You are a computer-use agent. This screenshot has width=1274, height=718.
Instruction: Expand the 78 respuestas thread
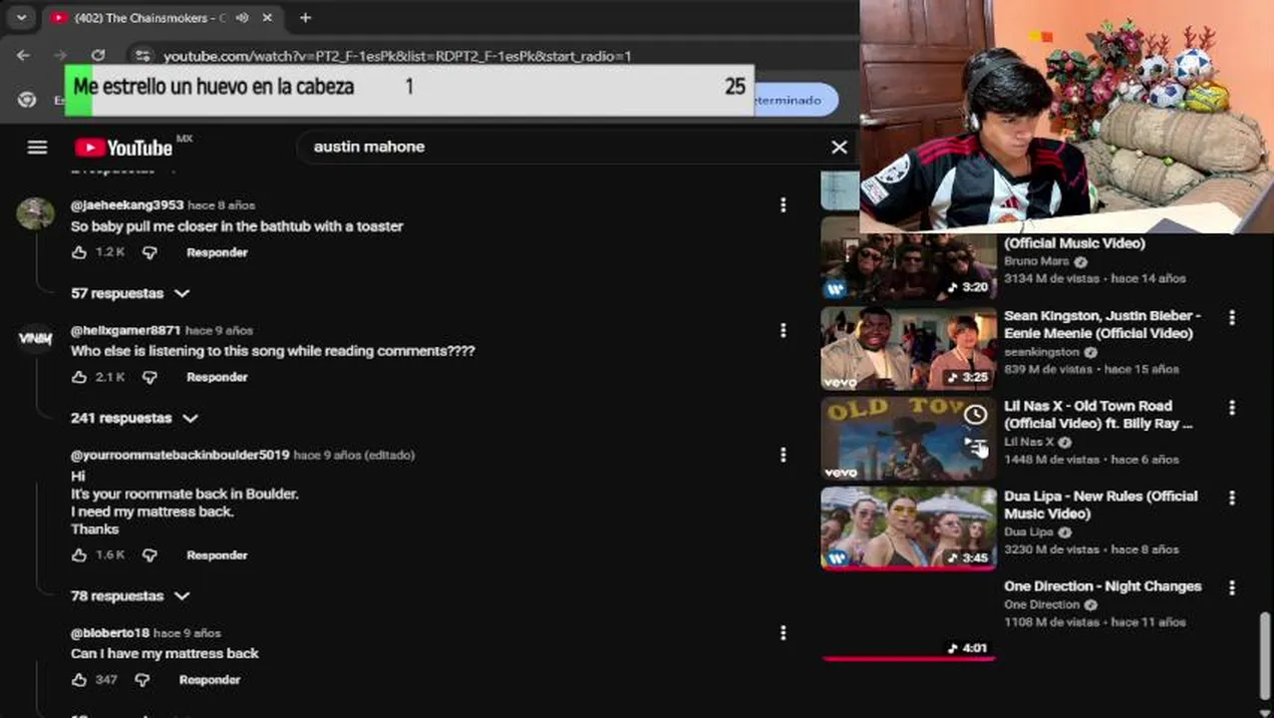coord(130,595)
